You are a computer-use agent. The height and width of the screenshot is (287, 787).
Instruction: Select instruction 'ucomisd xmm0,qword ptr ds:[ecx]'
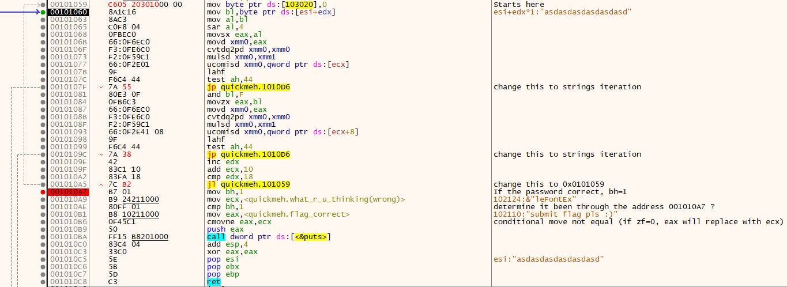coord(278,65)
